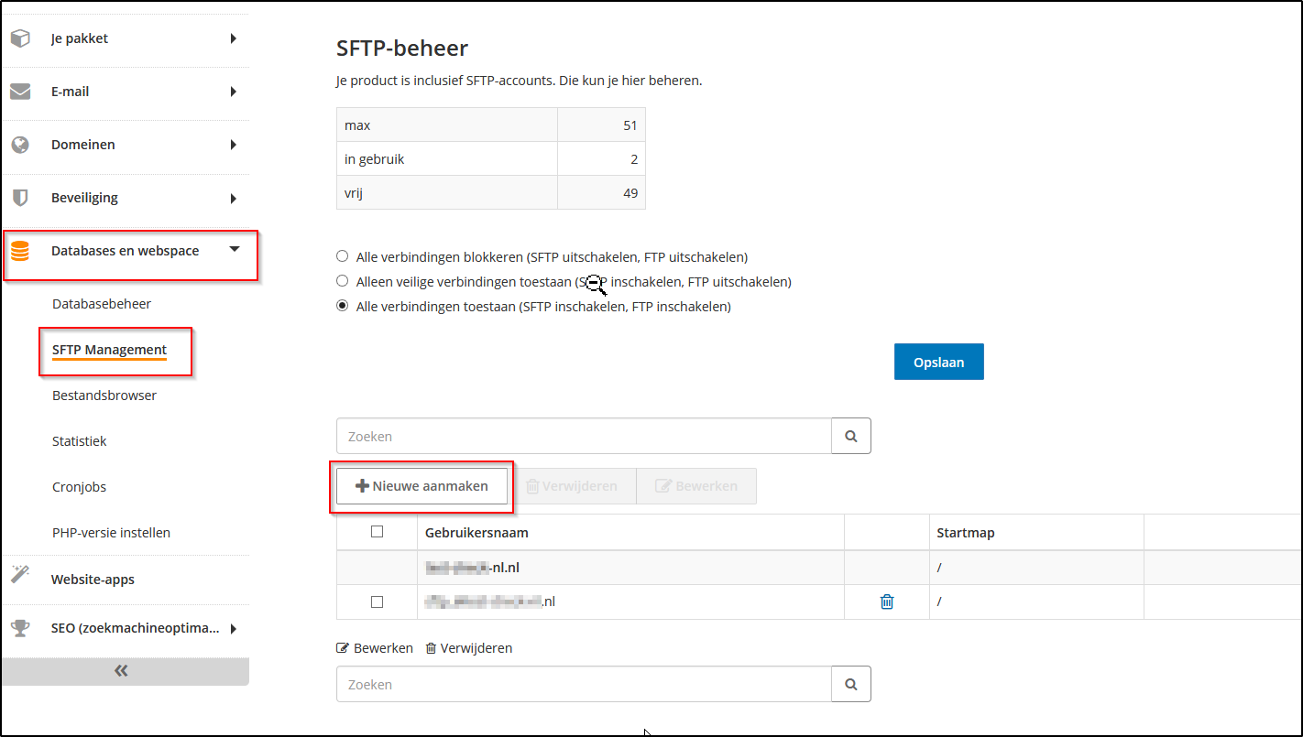
Task: Open the Bestandsbrowser menu item
Action: tap(104, 396)
